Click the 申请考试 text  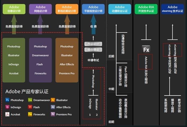coord(93,60)
